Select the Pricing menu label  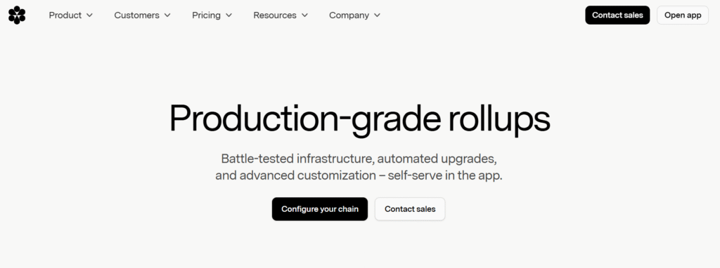[206, 15]
